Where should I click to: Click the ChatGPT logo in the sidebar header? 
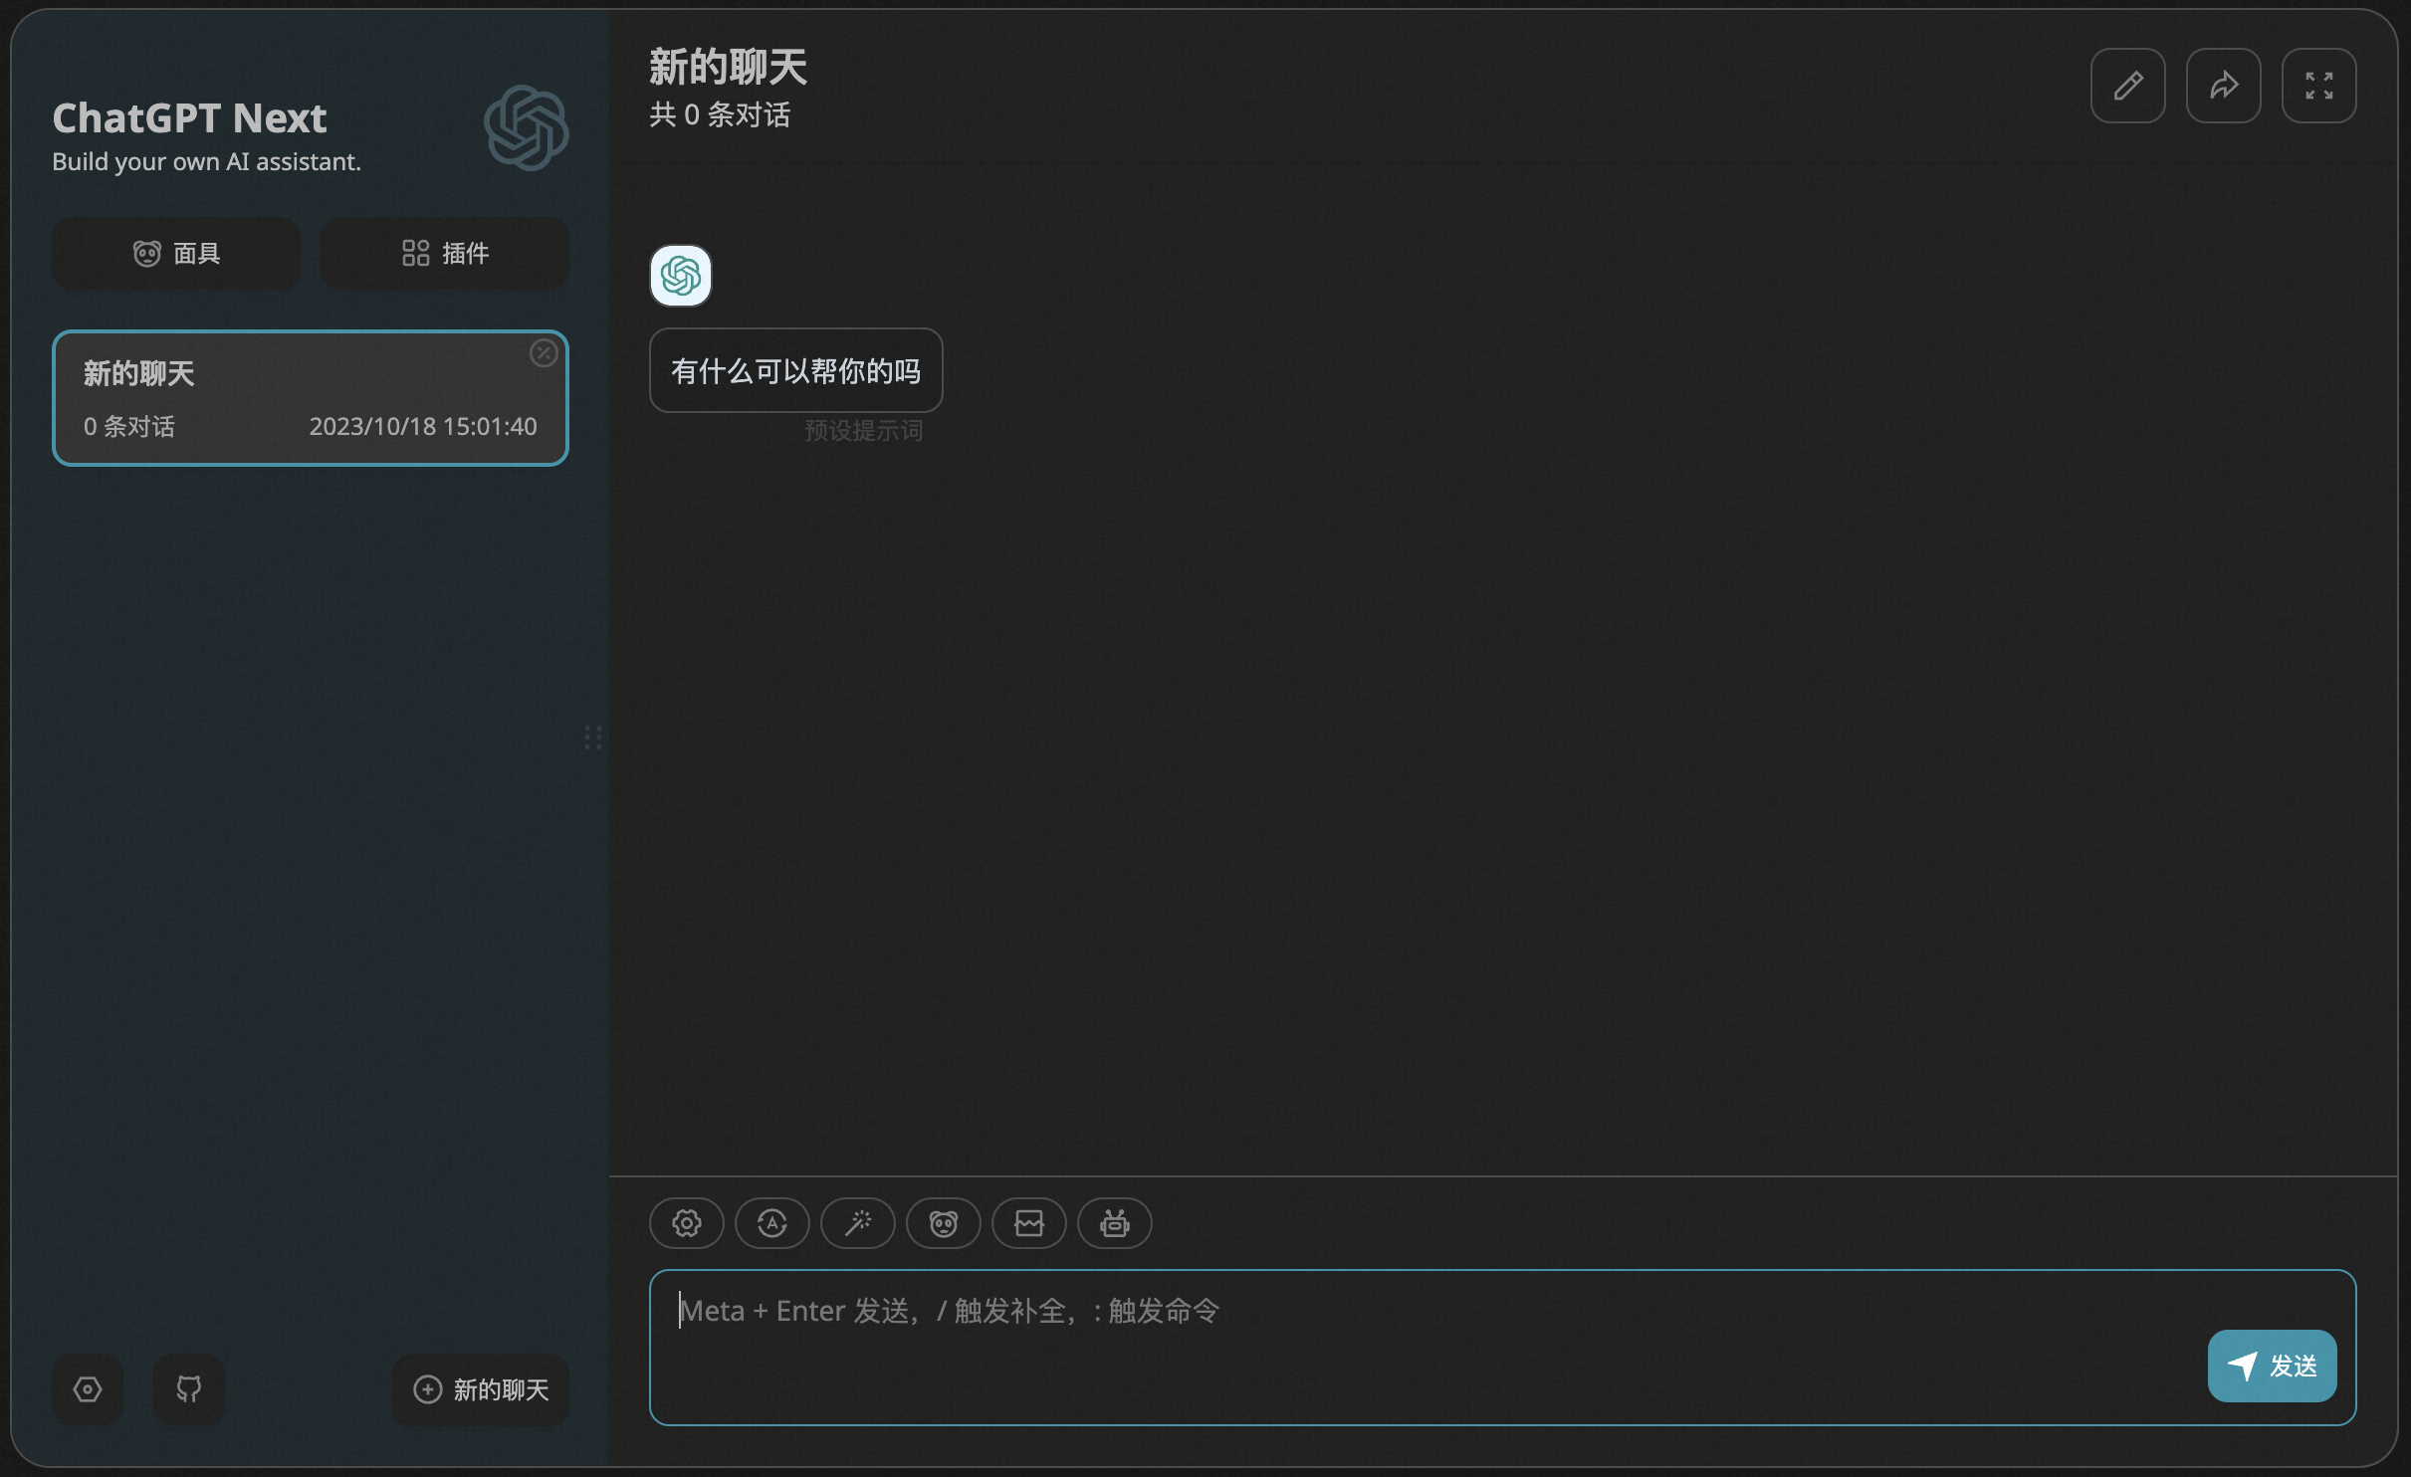pyautogui.click(x=527, y=127)
